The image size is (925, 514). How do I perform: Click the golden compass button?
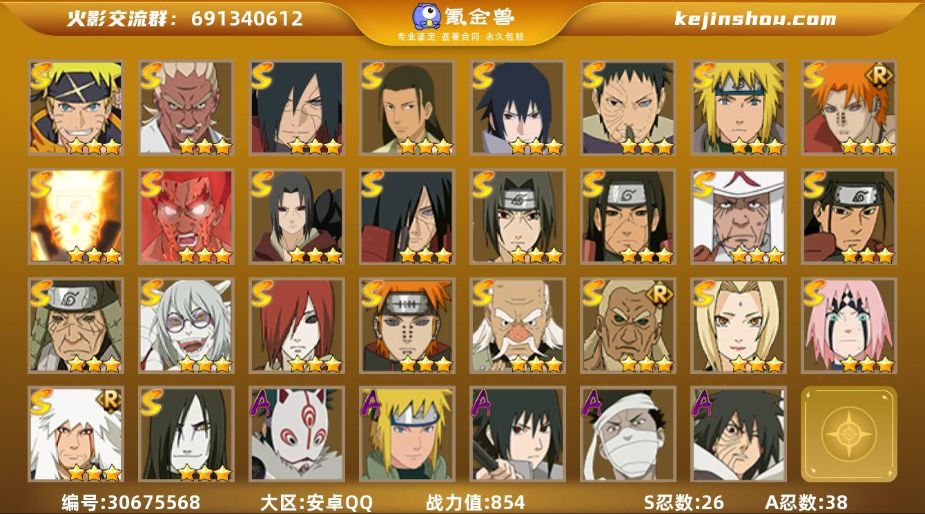click(848, 434)
